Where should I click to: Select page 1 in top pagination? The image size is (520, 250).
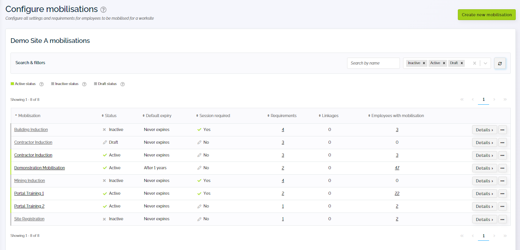[x=483, y=100]
